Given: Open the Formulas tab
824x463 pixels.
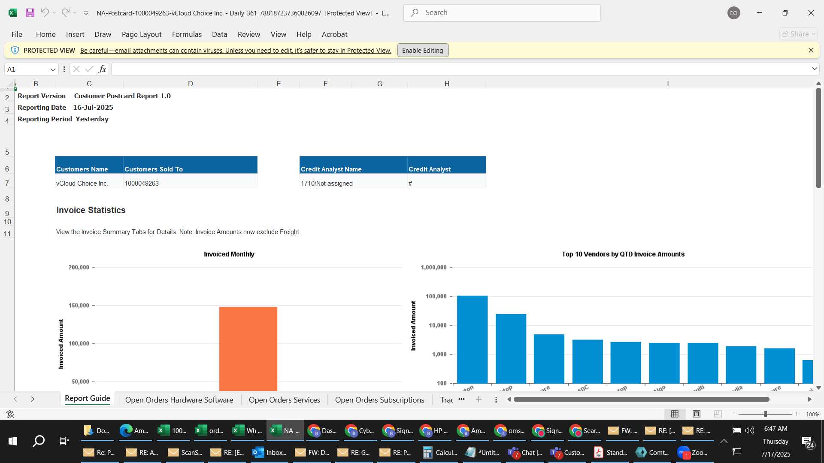Looking at the screenshot, I should pyautogui.click(x=187, y=34).
